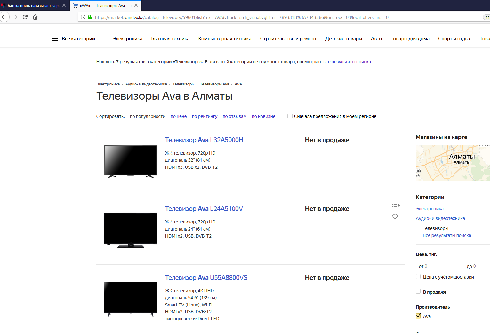Go to Телевизоры Ava breadcrumb

[x=214, y=84]
